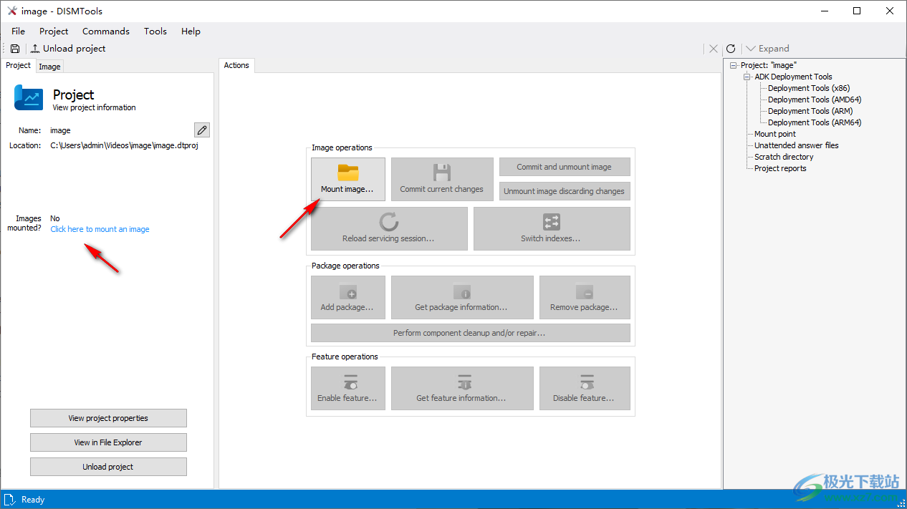Collapse ADK Deployment Tools tree node

point(747,77)
